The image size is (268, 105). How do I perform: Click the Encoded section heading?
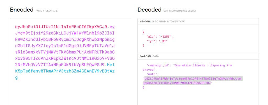click(x=21, y=10)
